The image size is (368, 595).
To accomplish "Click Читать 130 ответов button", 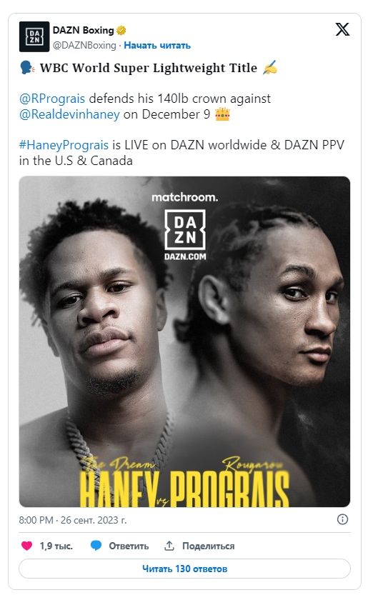I will pyautogui.click(x=184, y=569).
